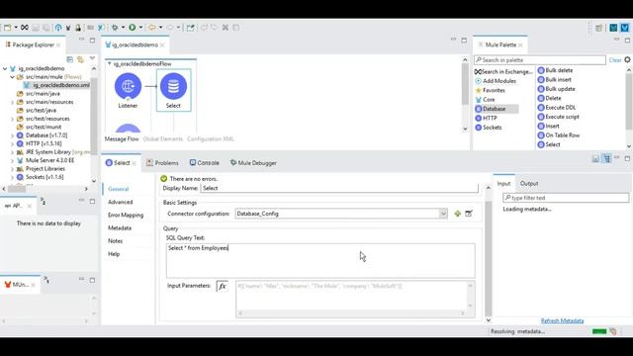Select the Select operation in palette
This screenshot has height=356, width=633.
coord(549,144)
